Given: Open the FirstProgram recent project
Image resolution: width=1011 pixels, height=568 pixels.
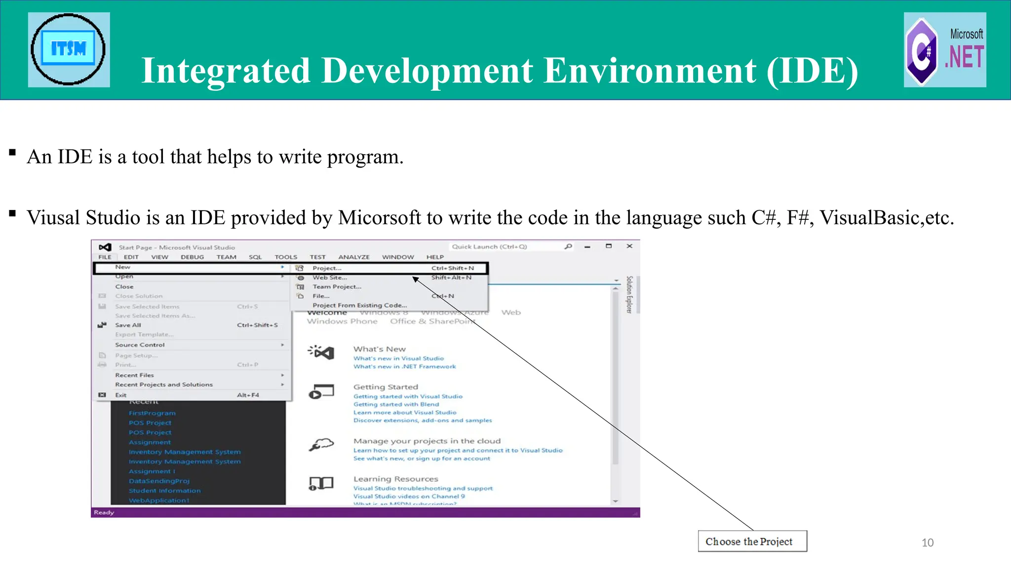Looking at the screenshot, I should (152, 413).
